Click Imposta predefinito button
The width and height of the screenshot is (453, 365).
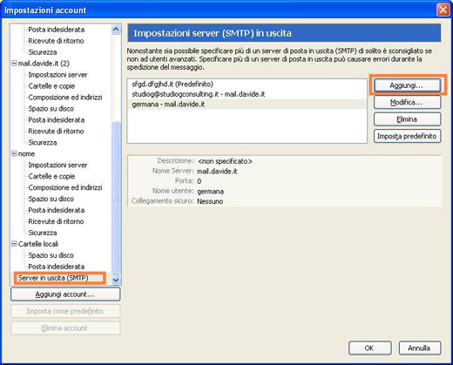pos(407,136)
